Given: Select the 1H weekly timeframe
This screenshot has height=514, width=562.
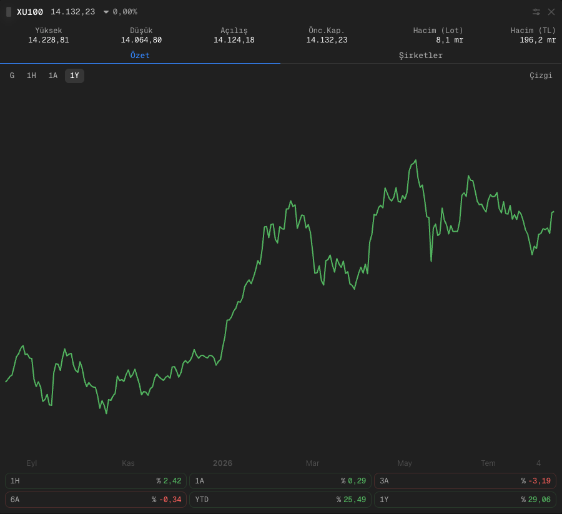Looking at the screenshot, I should [x=32, y=76].
